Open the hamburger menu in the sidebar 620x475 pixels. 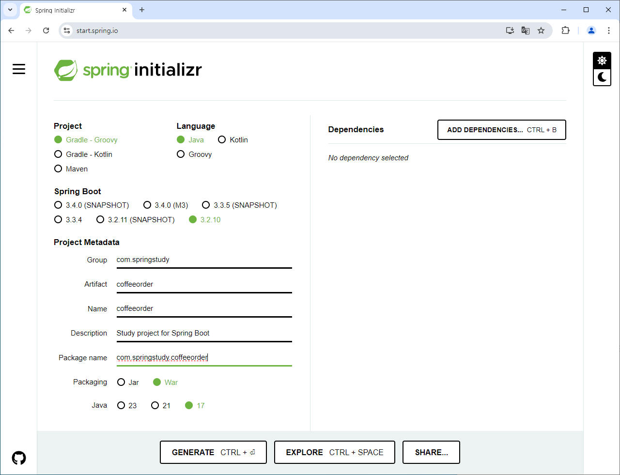click(x=19, y=69)
